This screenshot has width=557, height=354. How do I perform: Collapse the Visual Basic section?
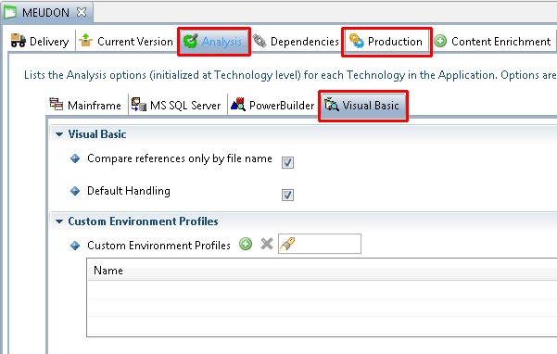click(x=59, y=134)
